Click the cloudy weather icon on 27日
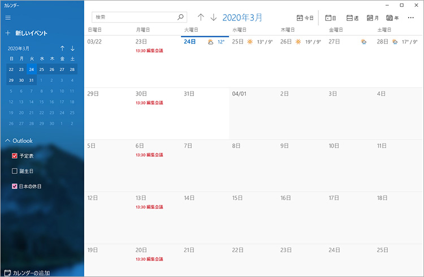Screen dimensions: 424x277 pos(364,42)
